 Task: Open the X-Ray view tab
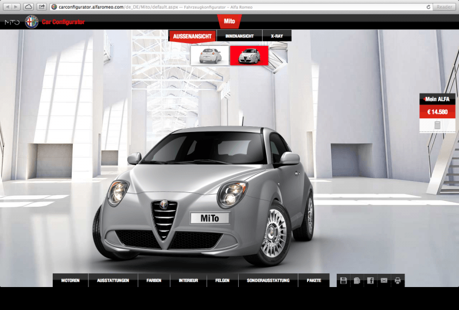point(277,36)
